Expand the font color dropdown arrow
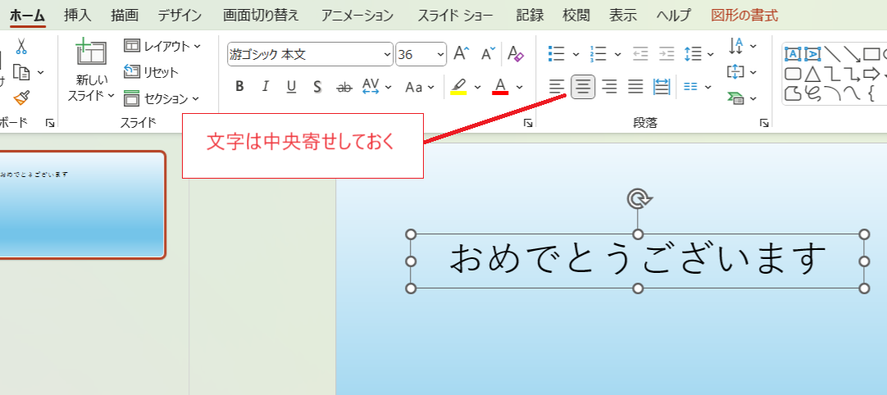 (519, 87)
